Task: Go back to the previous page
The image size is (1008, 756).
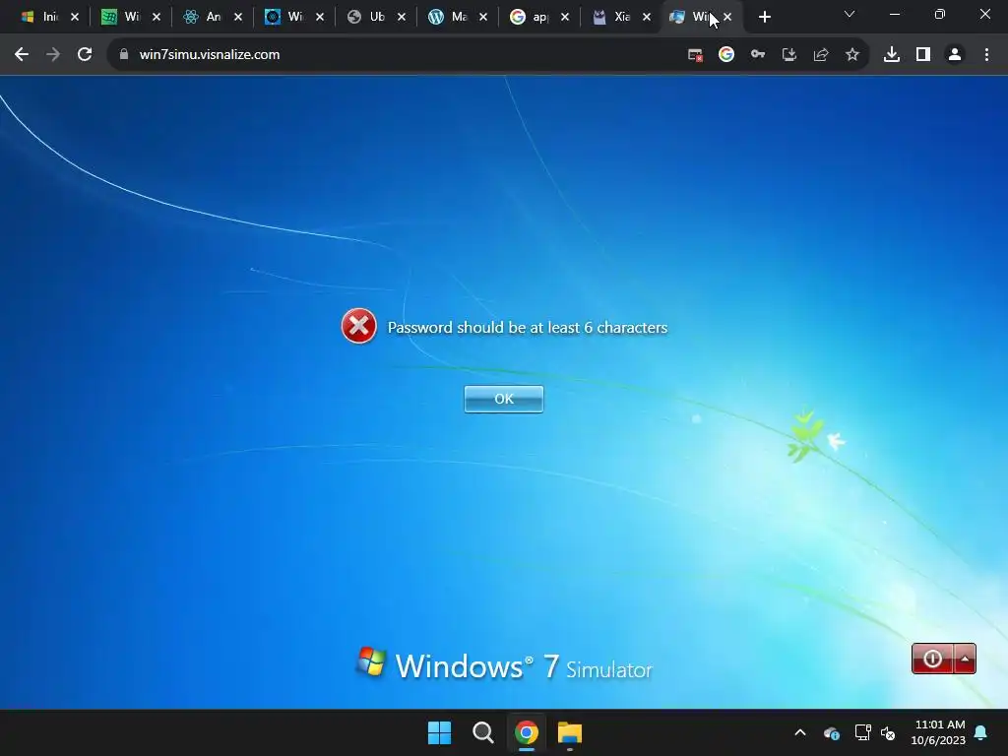Action: [x=22, y=55]
